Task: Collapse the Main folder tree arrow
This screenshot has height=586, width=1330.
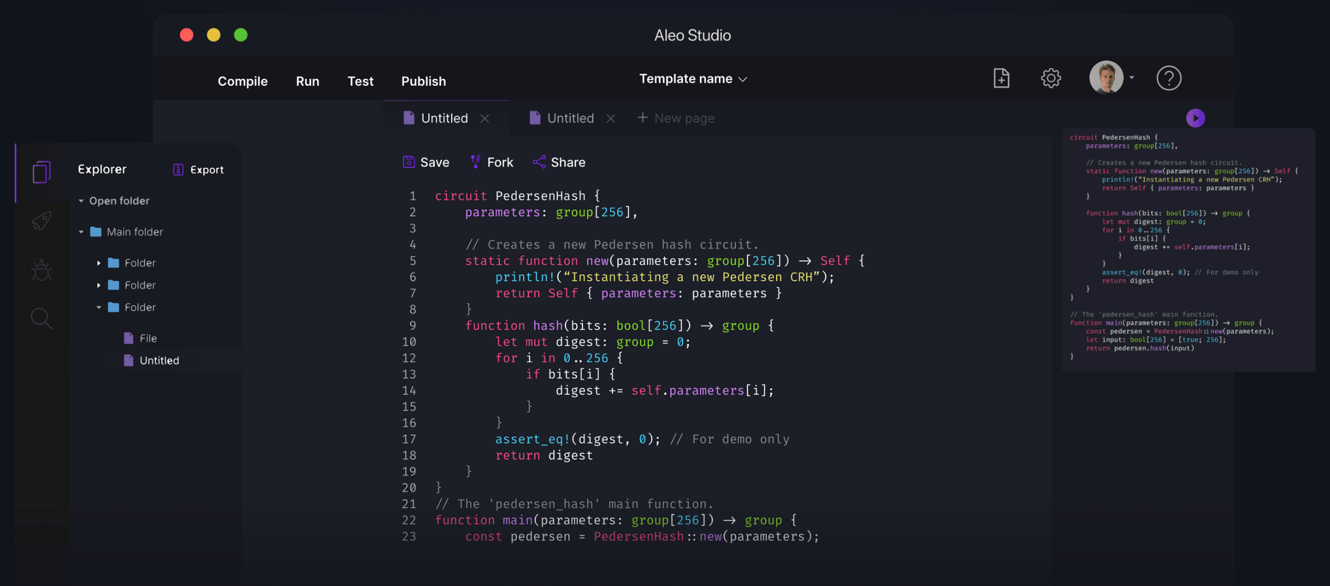Action: click(x=81, y=232)
